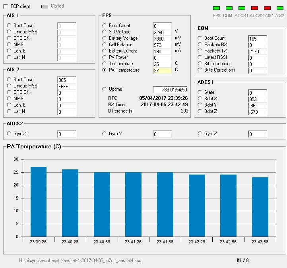Select ADCS2 Gyro X radio button
Image resolution: width=287 pixels, height=268 pixels.
[x=9, y=134]
